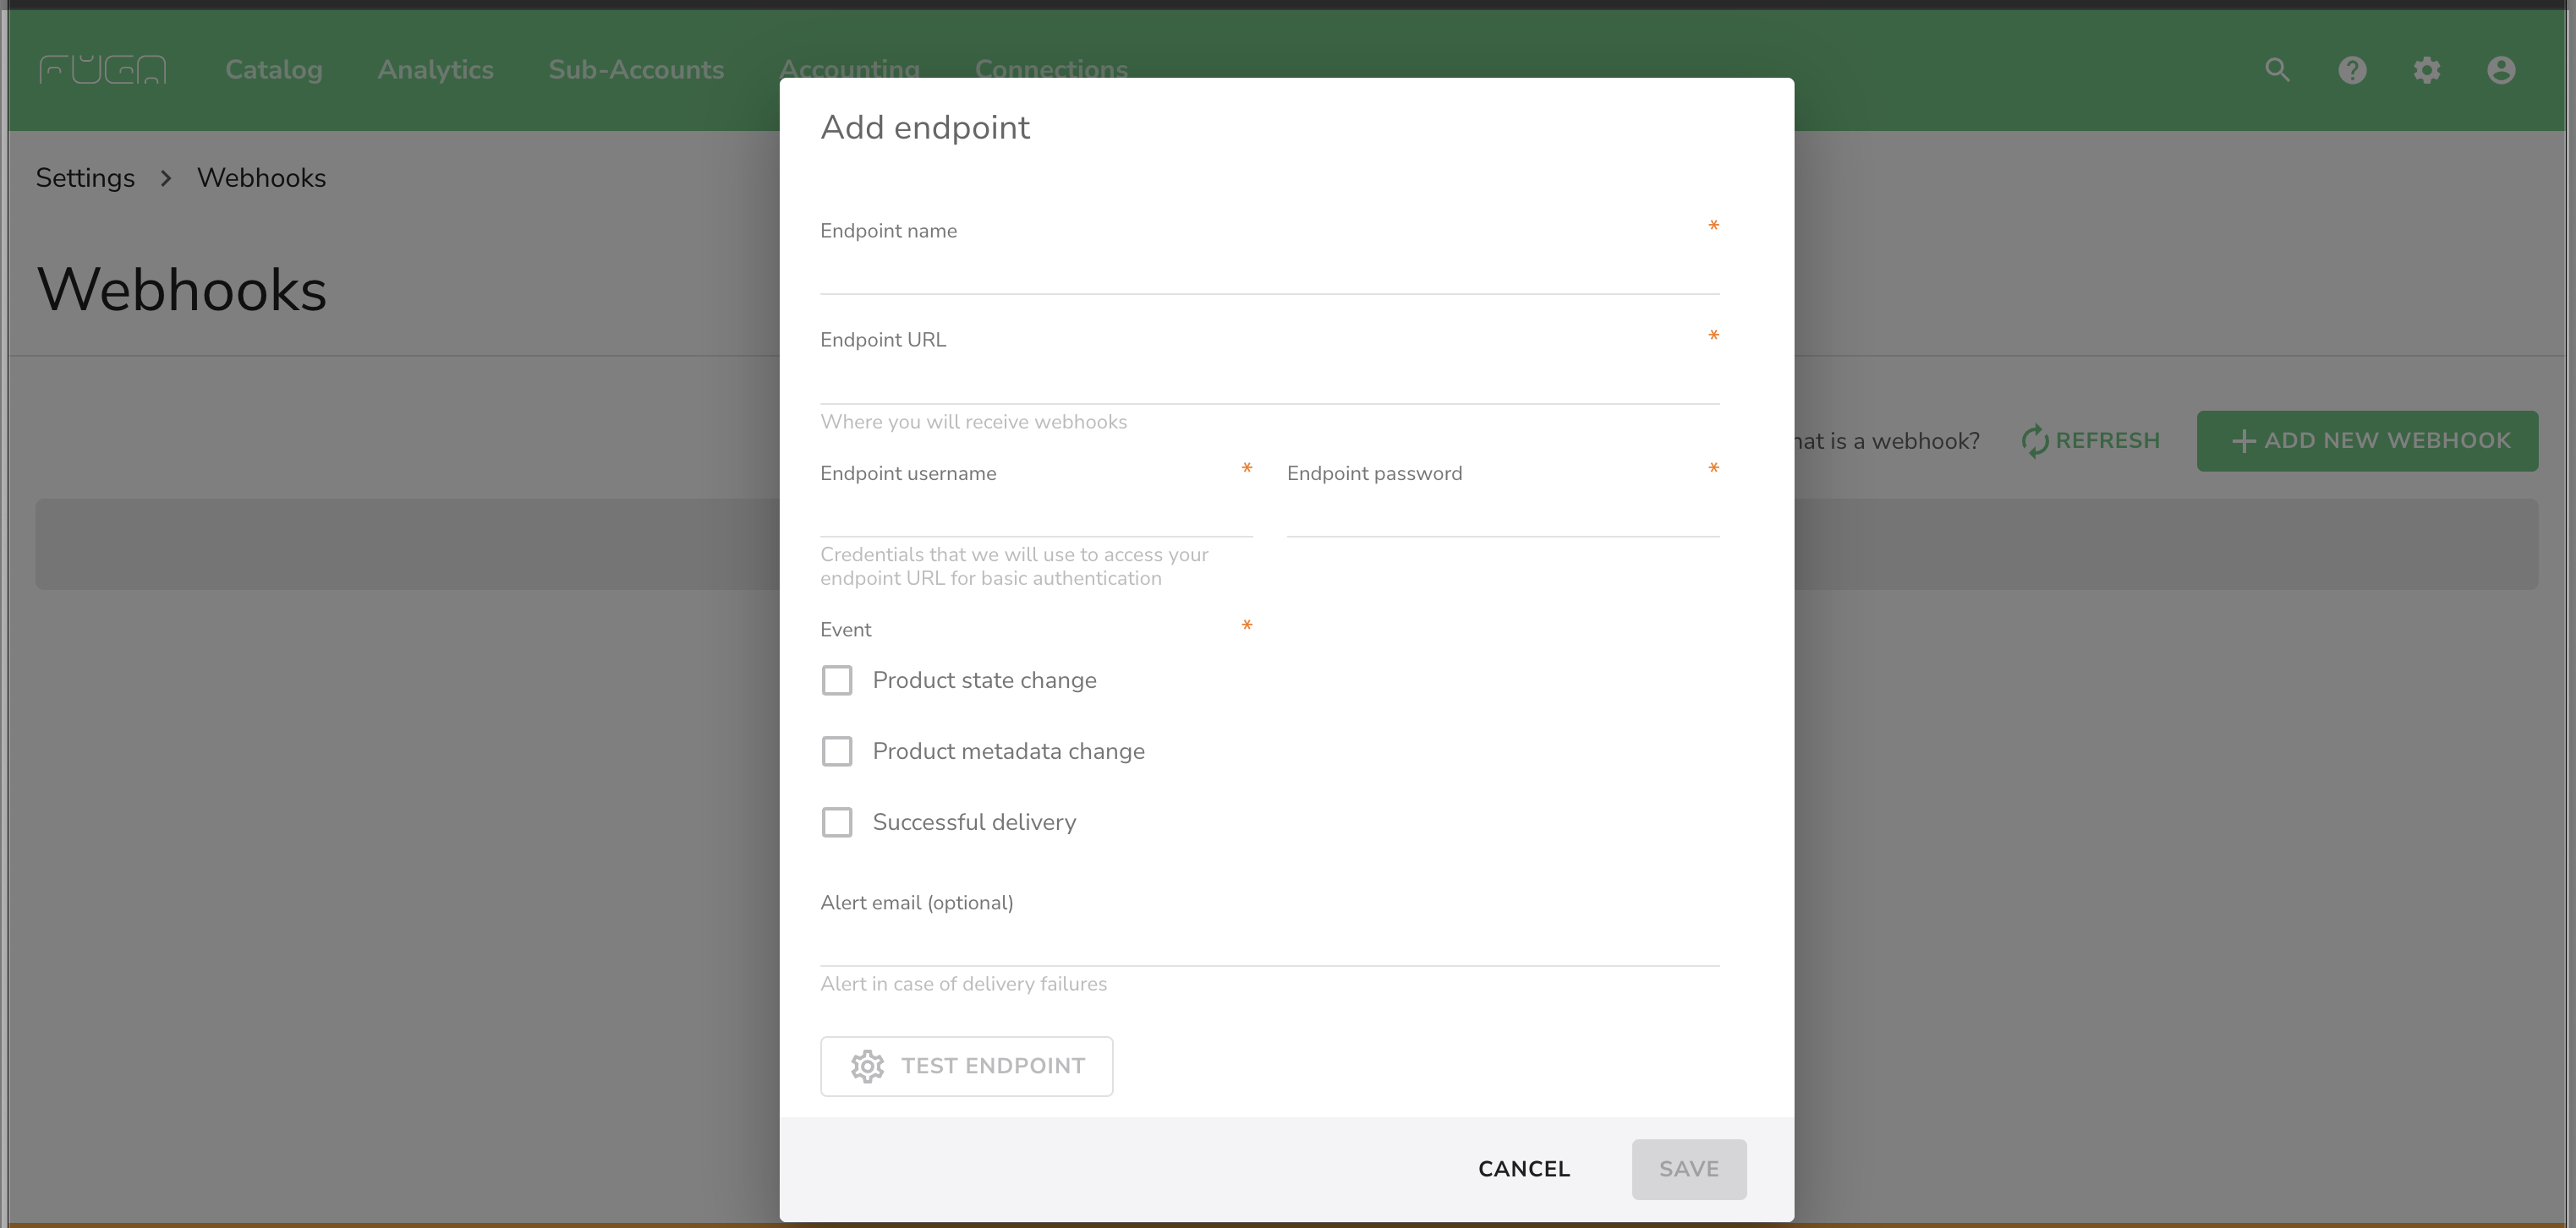Open the Accounting menu
Viewport: 2576px width, 1228px height.
coord(850,68)
